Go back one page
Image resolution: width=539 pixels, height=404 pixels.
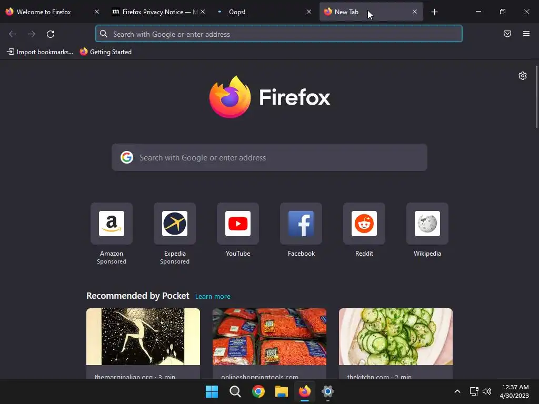tap(13, 34)
